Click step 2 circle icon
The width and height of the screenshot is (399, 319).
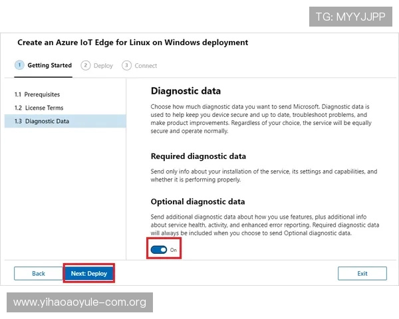(86, 65)
